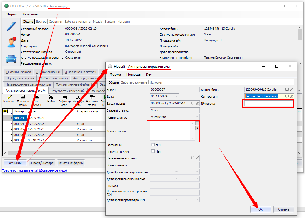Click the blue pen icon in left sidebar
Image resolution: width=305 pixels, height=218 pixels.
(11, 26)
